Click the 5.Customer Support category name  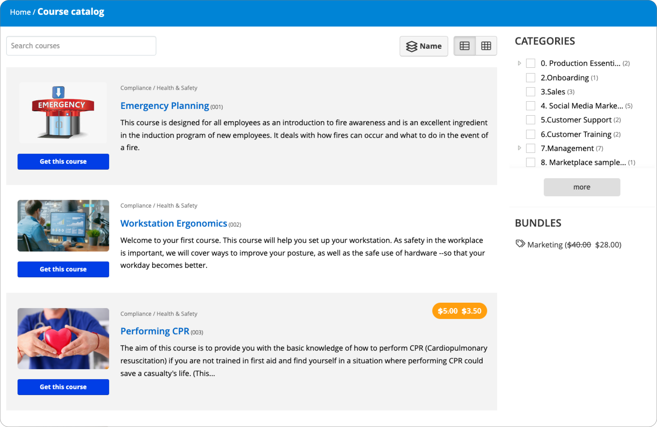click(576, 120)
